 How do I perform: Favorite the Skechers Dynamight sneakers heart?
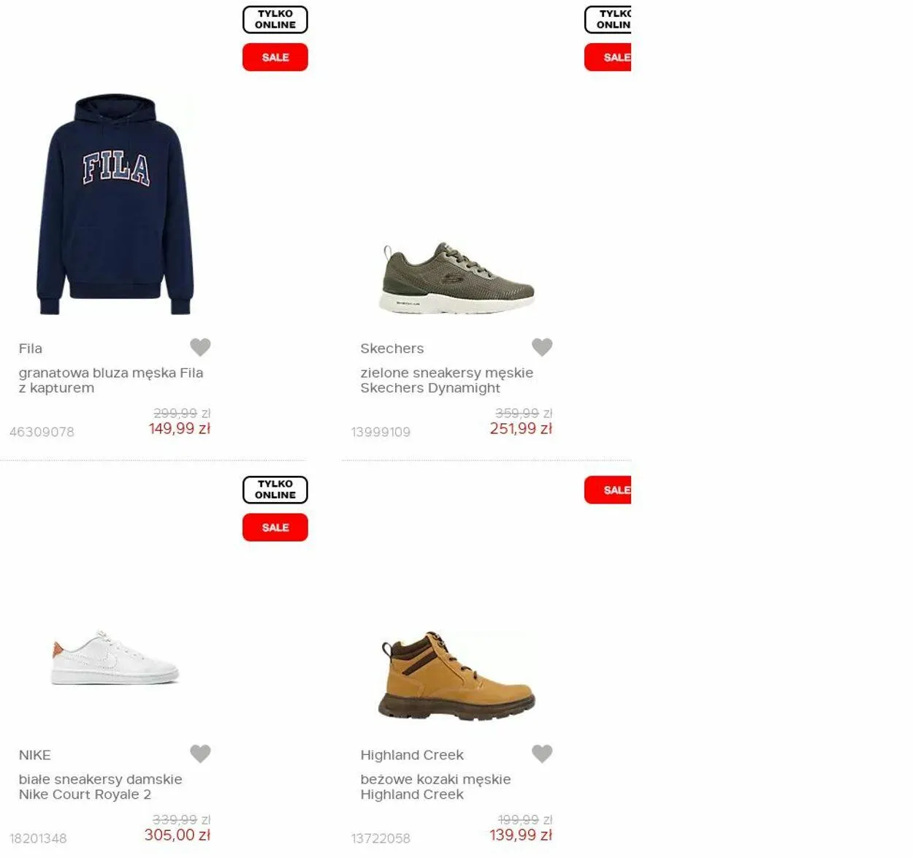(542, 347)
